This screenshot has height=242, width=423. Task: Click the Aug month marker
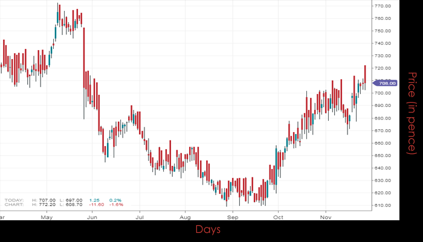click(186, 215)
